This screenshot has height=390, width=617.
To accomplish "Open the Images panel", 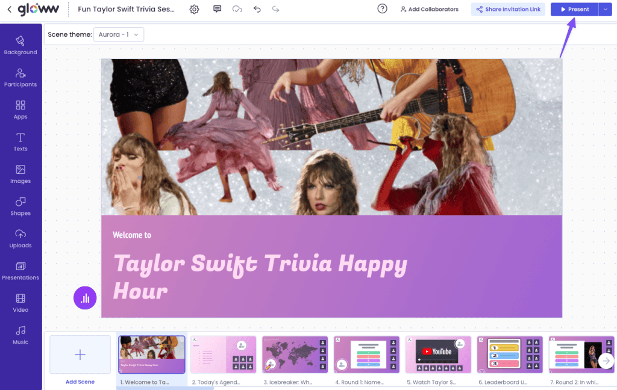I will (x=20, y=174).
